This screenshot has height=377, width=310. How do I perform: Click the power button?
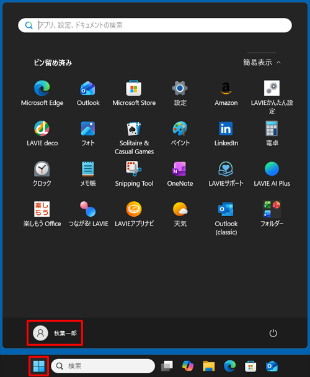point(273,334)
